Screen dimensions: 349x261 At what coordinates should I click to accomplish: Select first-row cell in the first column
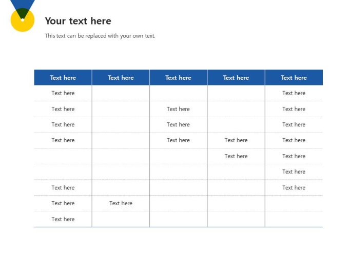pyautogui.click(x=63, y=93)
